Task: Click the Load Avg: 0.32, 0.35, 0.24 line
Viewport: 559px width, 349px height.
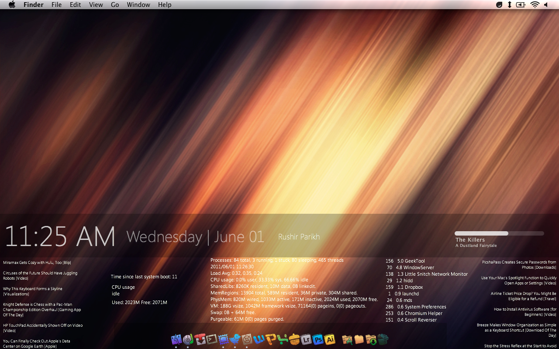Action: coord(236,273)
